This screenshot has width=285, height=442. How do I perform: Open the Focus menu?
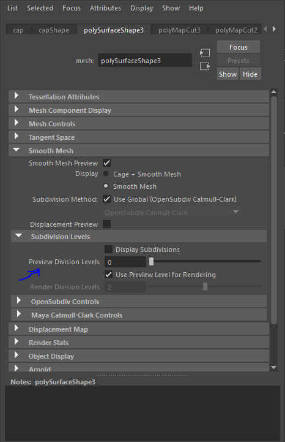coord(72,8)
